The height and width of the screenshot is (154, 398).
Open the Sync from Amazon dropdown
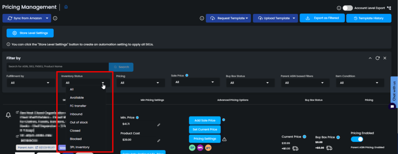coord(47,18)
